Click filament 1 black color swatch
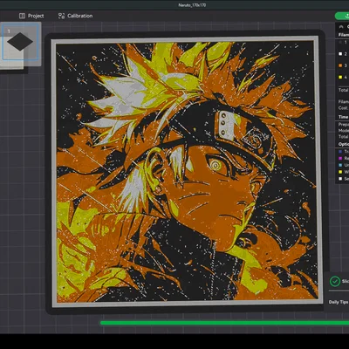 coord(340,43)
